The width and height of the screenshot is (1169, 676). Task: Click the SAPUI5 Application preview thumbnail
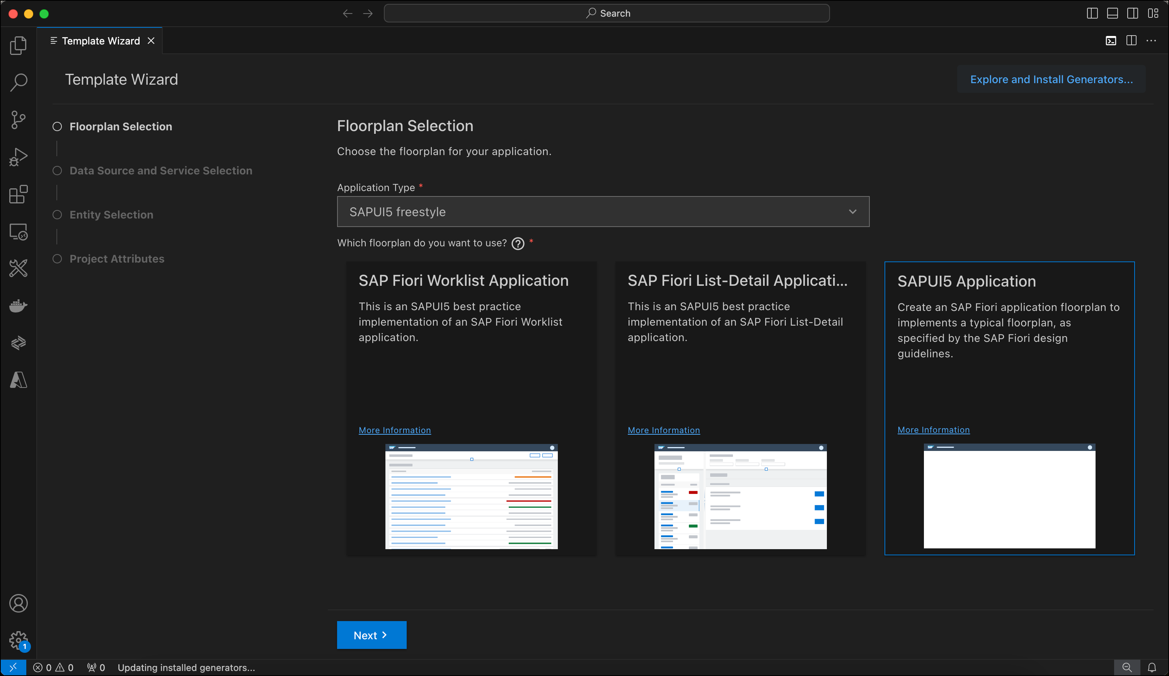1009,497
